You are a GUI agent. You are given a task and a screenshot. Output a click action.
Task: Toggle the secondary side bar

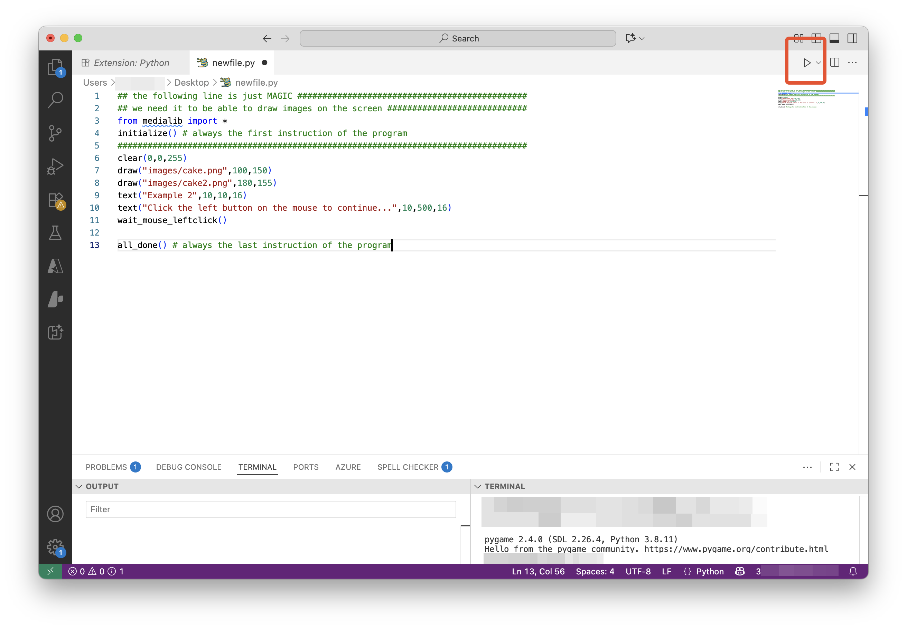[852, 38]
